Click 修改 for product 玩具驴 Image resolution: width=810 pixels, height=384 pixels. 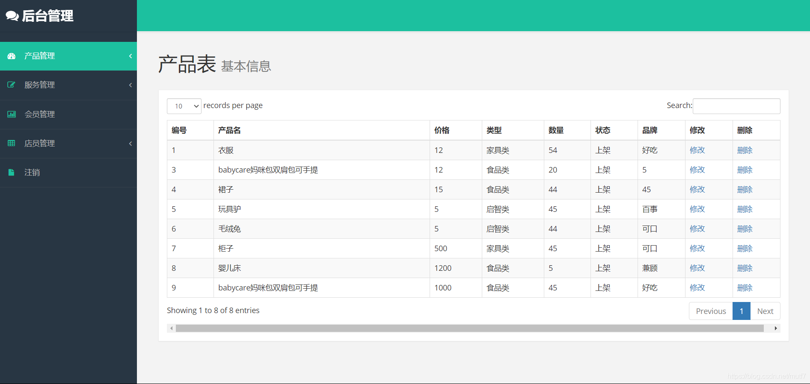coord(697,209)
